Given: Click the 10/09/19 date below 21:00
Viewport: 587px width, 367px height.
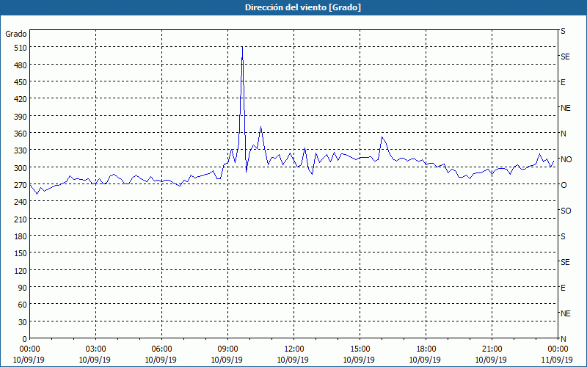Looking at the screenshot, I should click(491, 360).
